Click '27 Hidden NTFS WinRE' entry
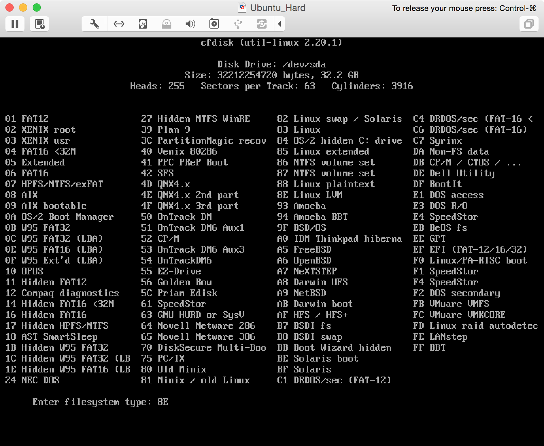 [x=195, y=119]
